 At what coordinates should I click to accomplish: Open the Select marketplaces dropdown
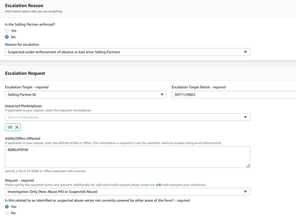[x=127, y=117]
